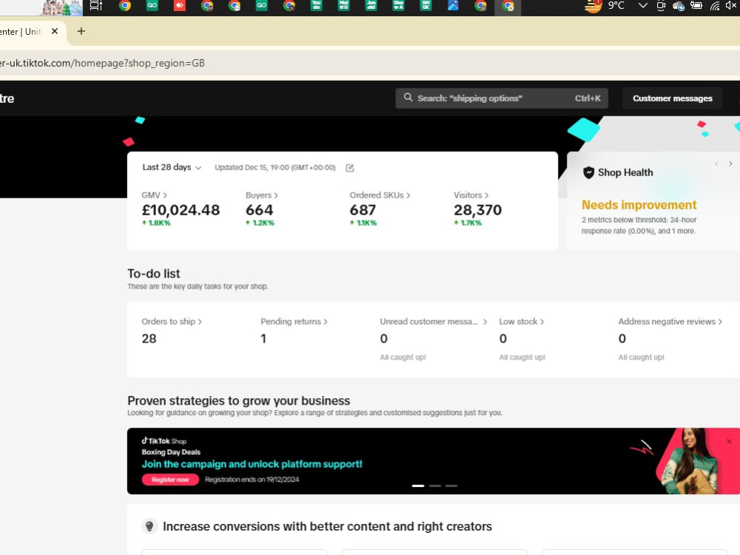
Task: Select the first banner carousel indicator
Action: (x=418, y=485)
